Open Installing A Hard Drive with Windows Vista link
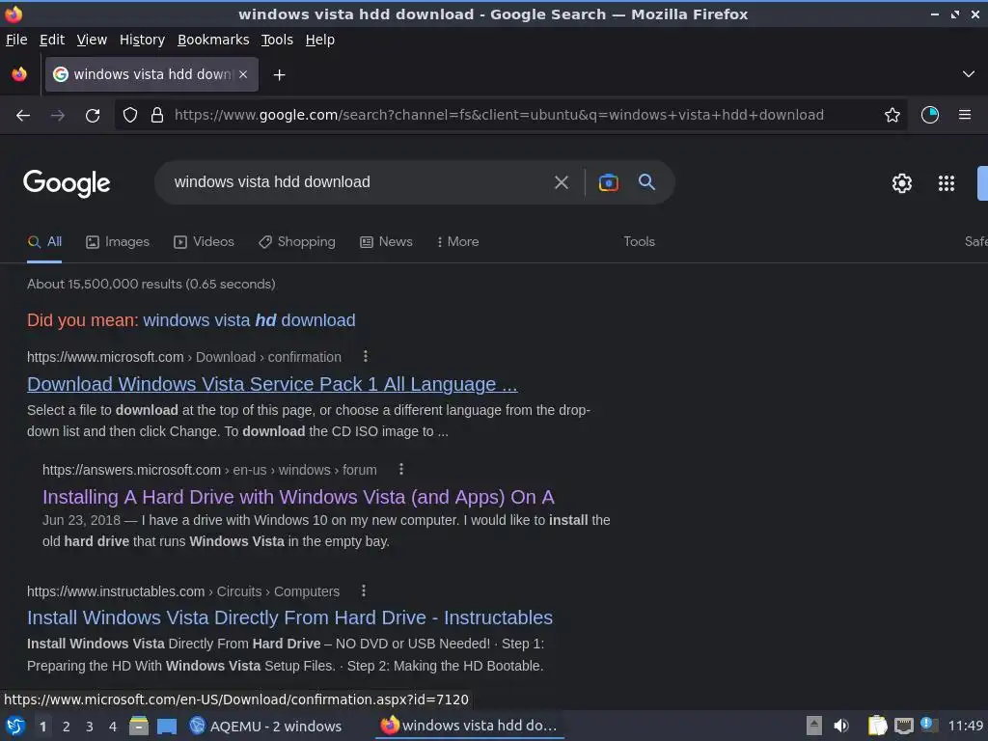Viewport: 988px width, 741px height. [x=299, y=497]
